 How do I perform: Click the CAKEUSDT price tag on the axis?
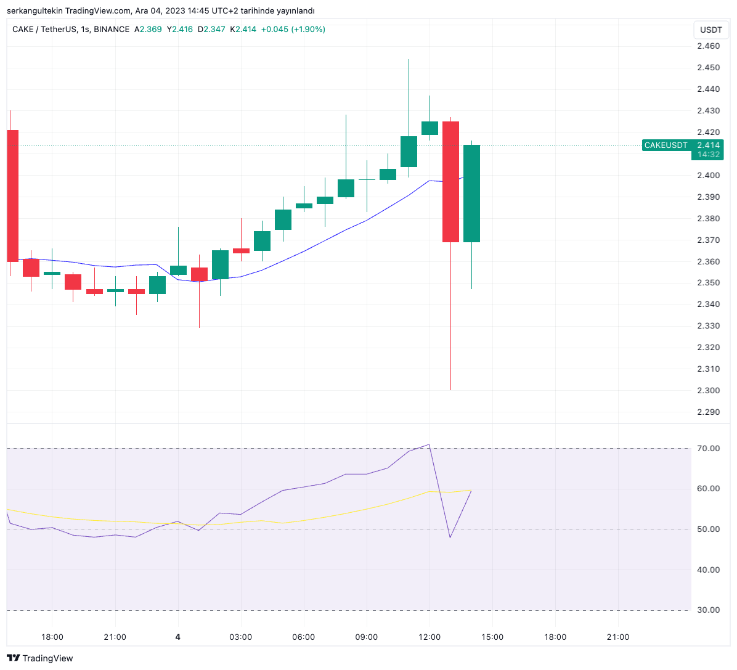pyautogui.click(x=682, y=145)
